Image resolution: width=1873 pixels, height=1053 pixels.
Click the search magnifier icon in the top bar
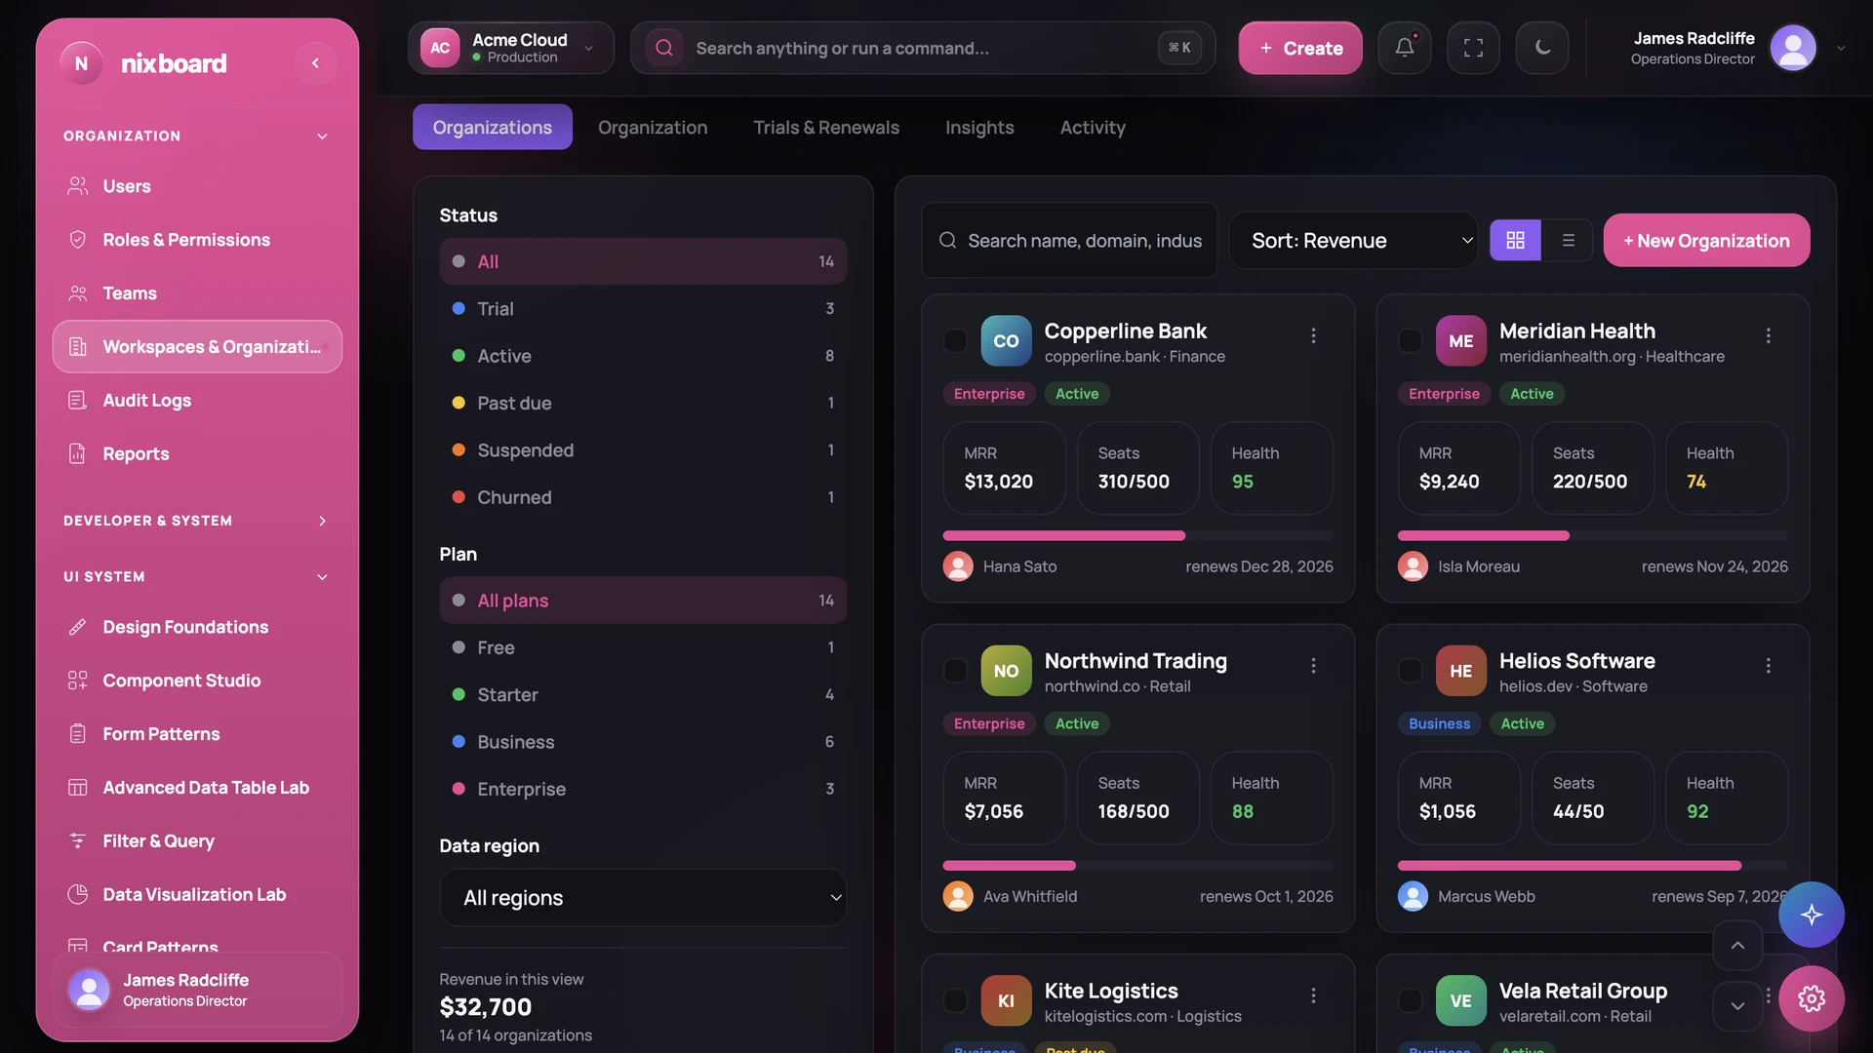click(664, 48)
